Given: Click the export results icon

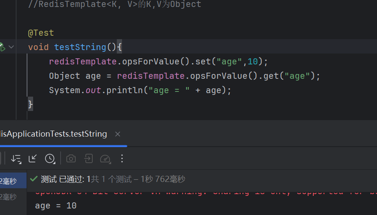Looking at the screenshot, I should point(88,159).
